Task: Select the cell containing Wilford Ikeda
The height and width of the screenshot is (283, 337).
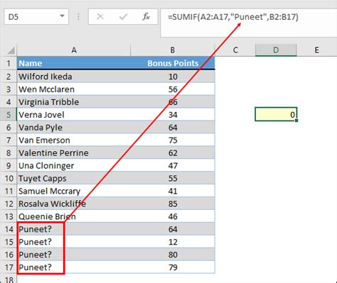Action: point(74,77)
